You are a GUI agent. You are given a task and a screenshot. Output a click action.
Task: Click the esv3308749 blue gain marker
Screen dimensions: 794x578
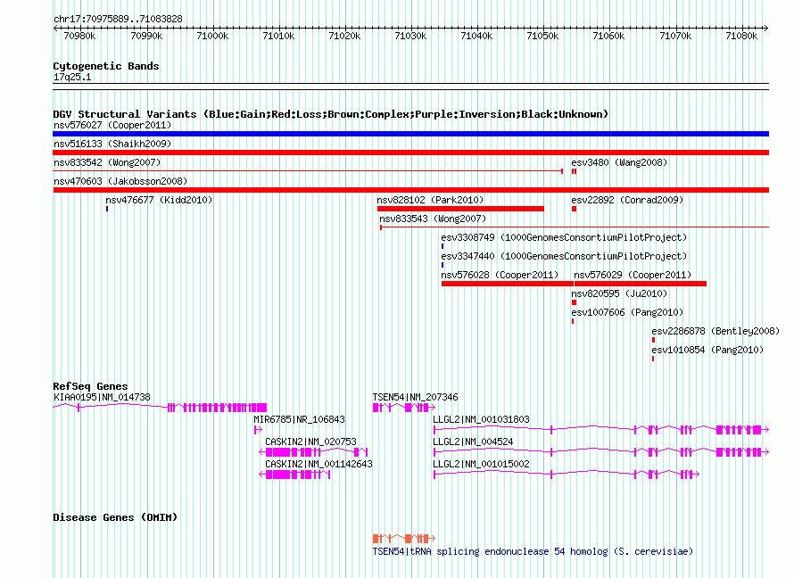pyautogui.click(x=442, y=246)
